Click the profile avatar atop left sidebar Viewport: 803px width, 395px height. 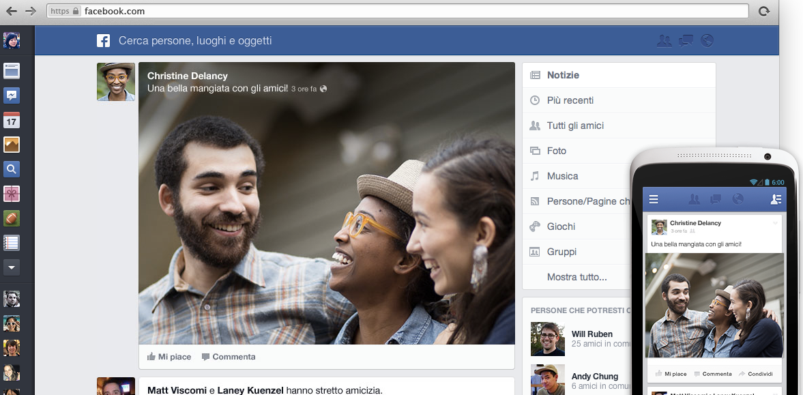[12, 40]
